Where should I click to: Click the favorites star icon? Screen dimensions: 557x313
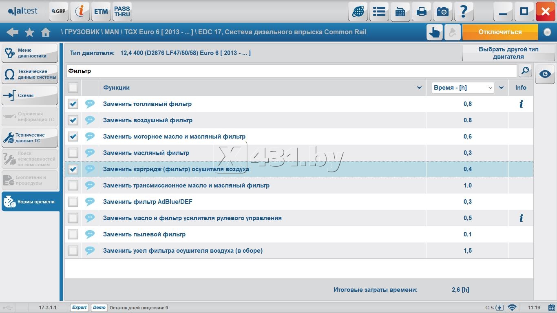29,32
